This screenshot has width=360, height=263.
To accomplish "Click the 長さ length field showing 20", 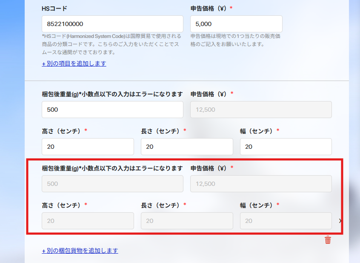I will coord(187,146).
